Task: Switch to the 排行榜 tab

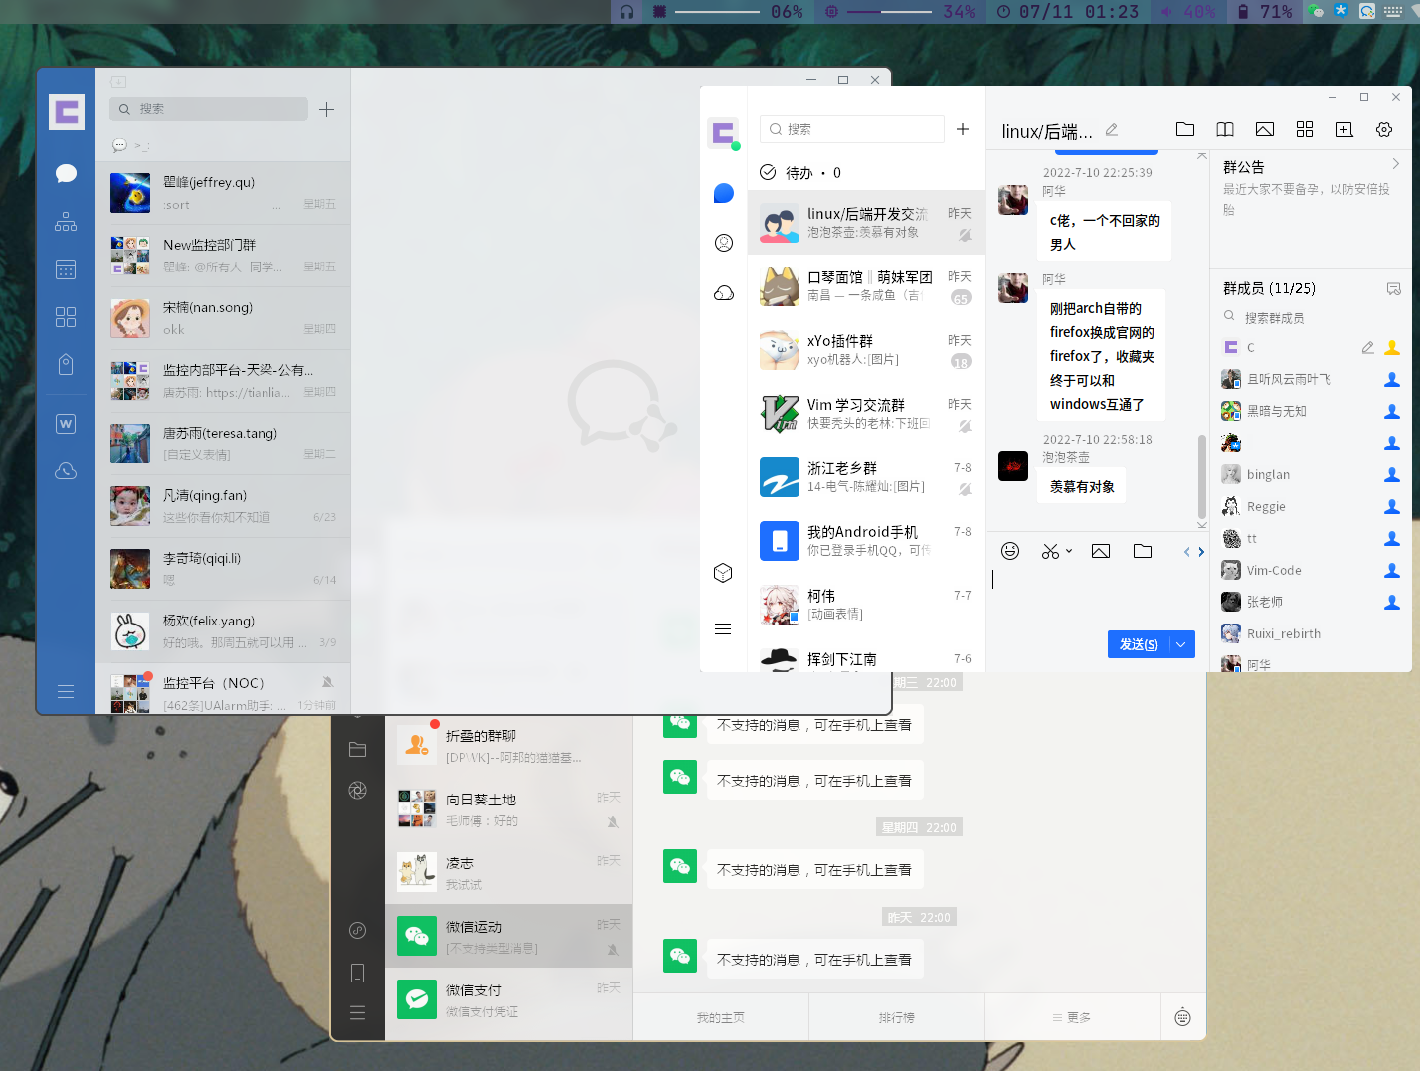Action: 895,1016
